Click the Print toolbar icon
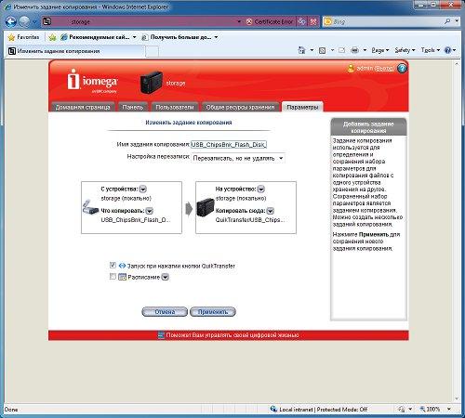 point(355,50)
